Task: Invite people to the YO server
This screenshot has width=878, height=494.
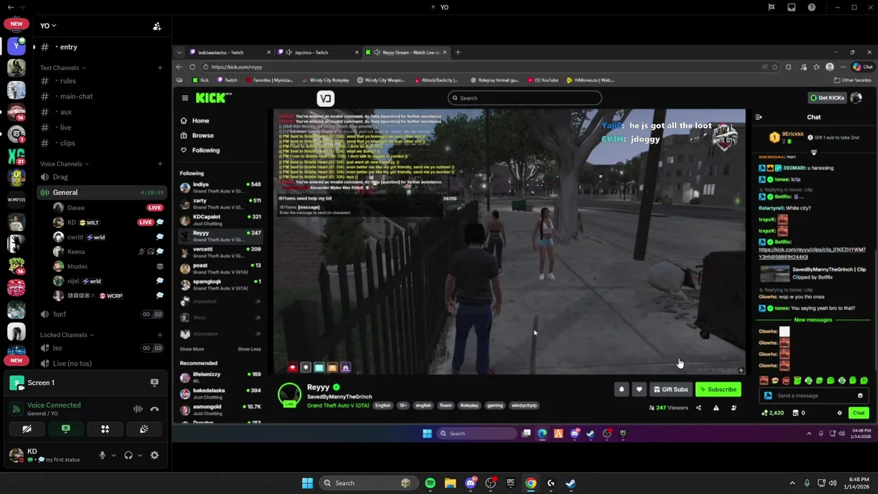Action: (157, 26)
